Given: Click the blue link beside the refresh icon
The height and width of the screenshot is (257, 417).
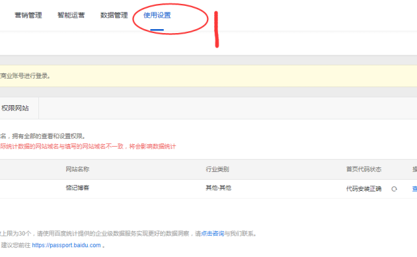Looking at the screenshot, I should [414, 189].
